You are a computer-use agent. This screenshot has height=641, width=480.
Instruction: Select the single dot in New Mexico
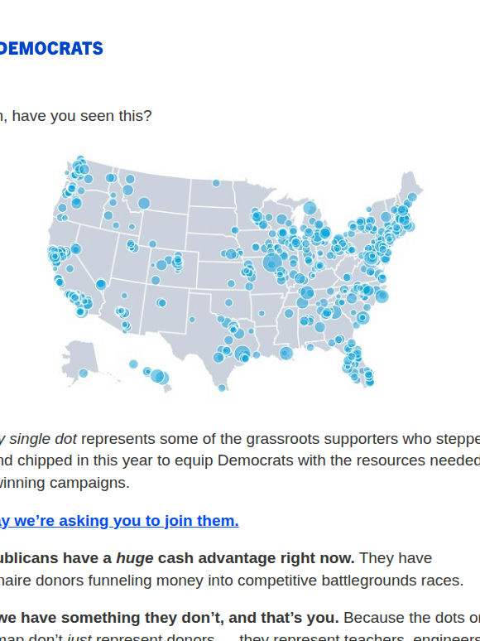tap(161, 303)
